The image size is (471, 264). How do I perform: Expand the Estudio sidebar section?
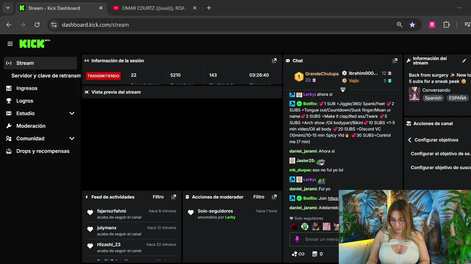click(72, 113)
